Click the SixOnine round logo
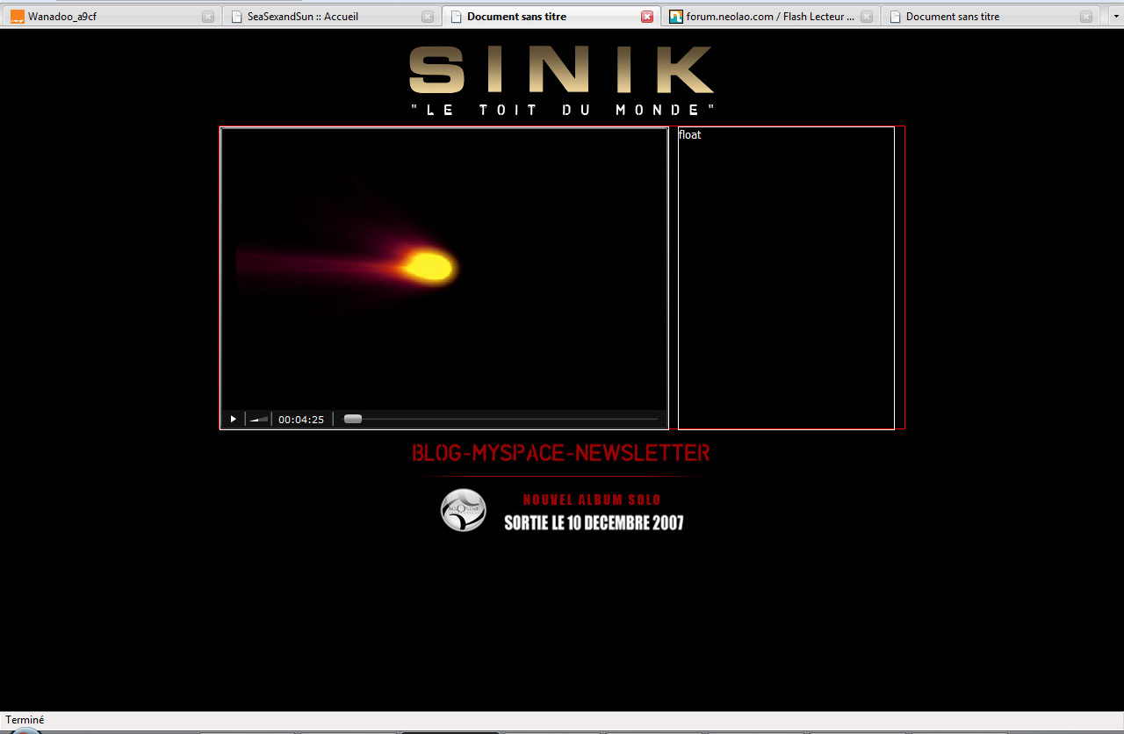Viewport: 1124px width, 734px height. pos(463,510)
